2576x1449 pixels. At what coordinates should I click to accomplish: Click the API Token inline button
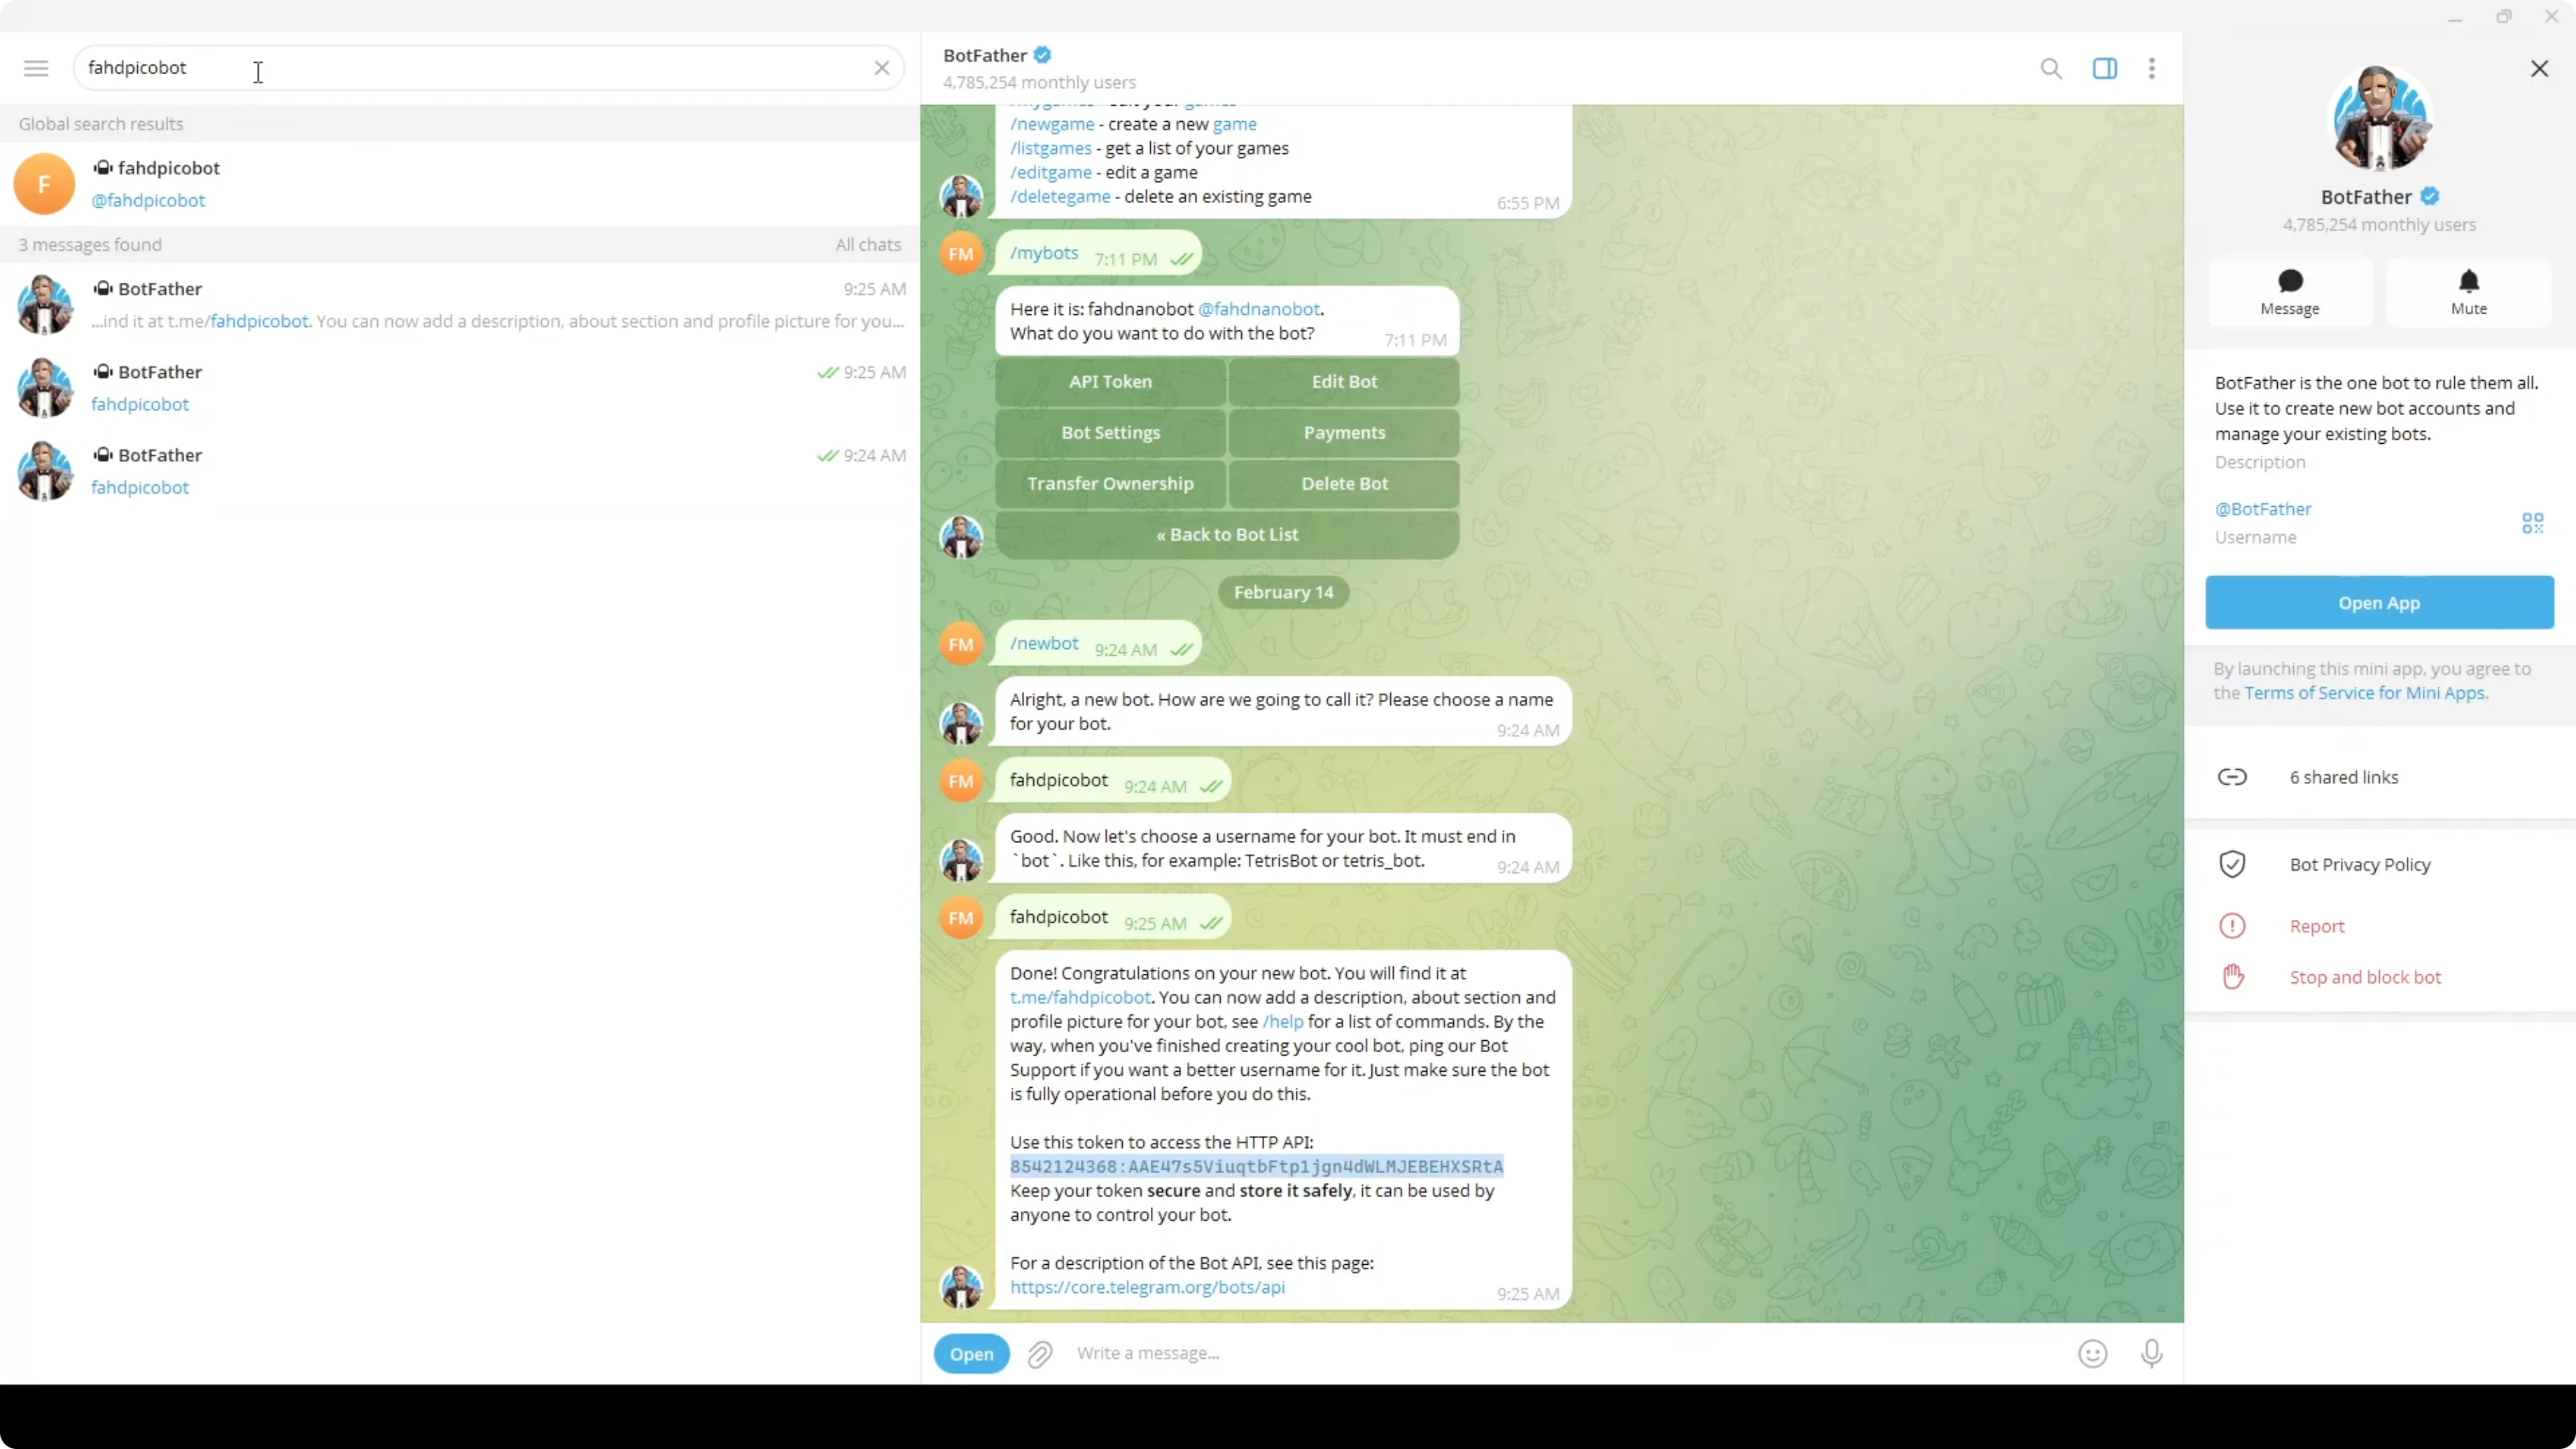(1110, 381)
